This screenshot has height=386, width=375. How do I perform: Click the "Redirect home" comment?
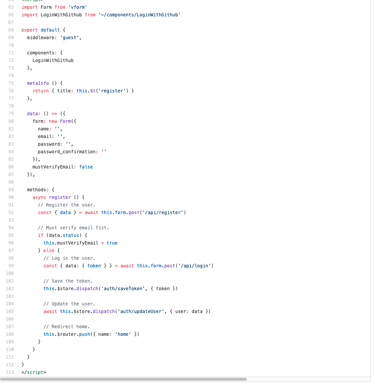coord(66,326)
